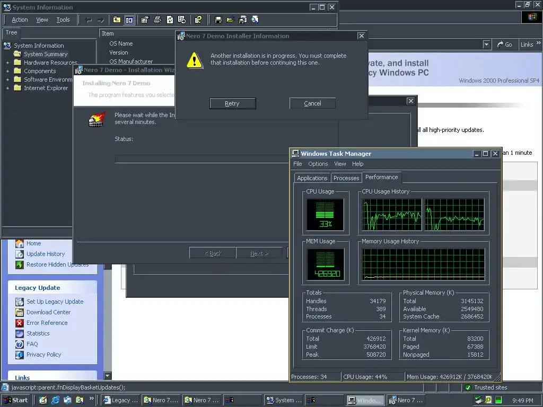543x407 pixels.
Task: Open the Update History link
Action: tap(46, 254)
